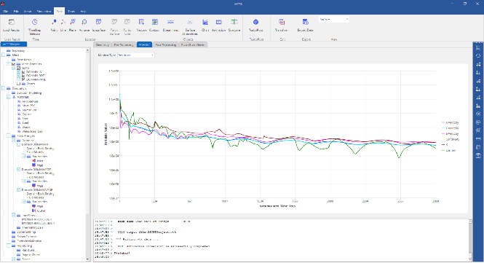Image resolution: width=484 pixels, height=263 pixels.
Task: Collapse the Interfaces tree node
Action: click(14, 215)
